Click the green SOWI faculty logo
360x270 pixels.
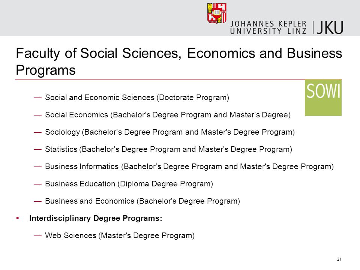(323, 97)
